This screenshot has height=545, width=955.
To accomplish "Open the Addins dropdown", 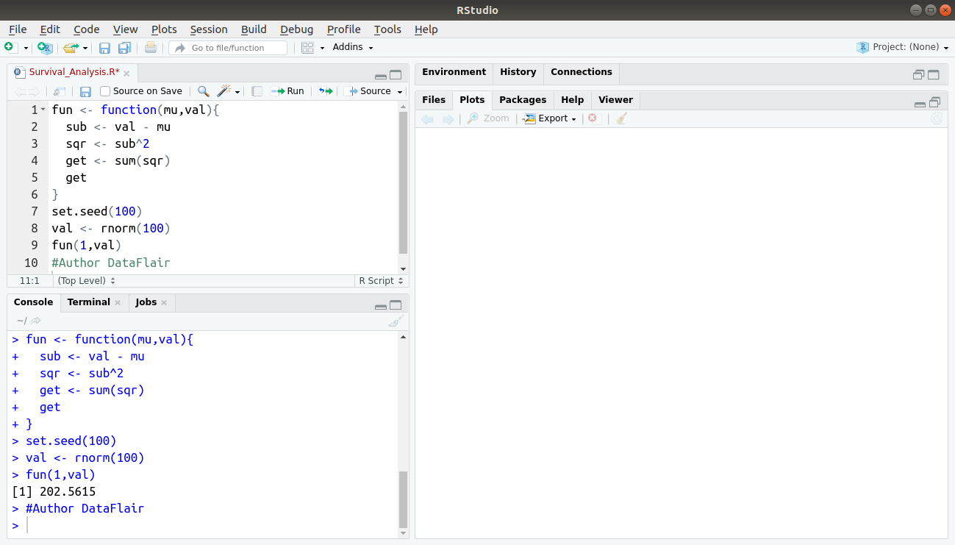I will click(353, 47).
